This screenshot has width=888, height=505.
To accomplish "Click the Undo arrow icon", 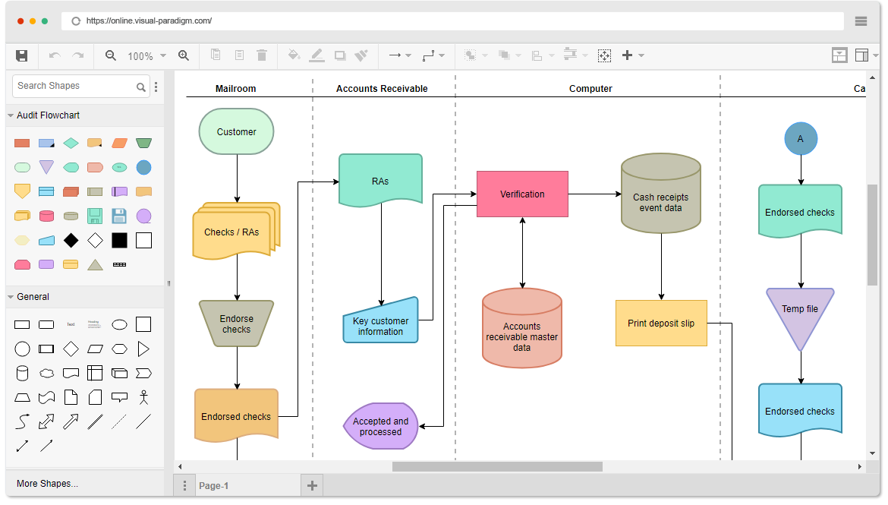I will coord(55,55).
